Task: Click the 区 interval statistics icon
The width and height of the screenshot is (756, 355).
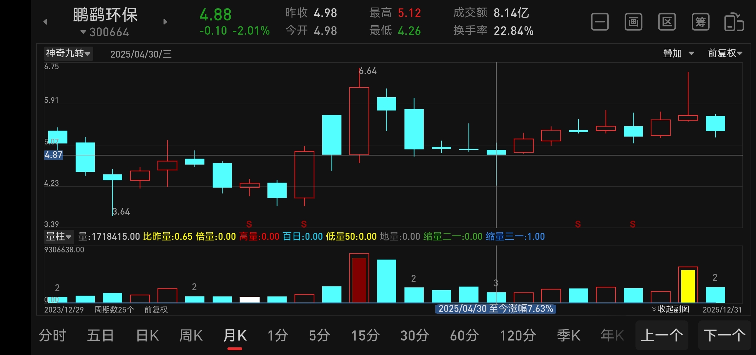Action: coord(667,22)
